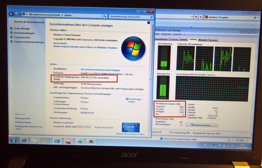Select the Leistung tab in Task Manager
Viewport: 262px width, 168px height.
[193, 39]
